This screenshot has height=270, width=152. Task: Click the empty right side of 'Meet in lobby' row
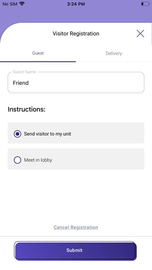107,159
